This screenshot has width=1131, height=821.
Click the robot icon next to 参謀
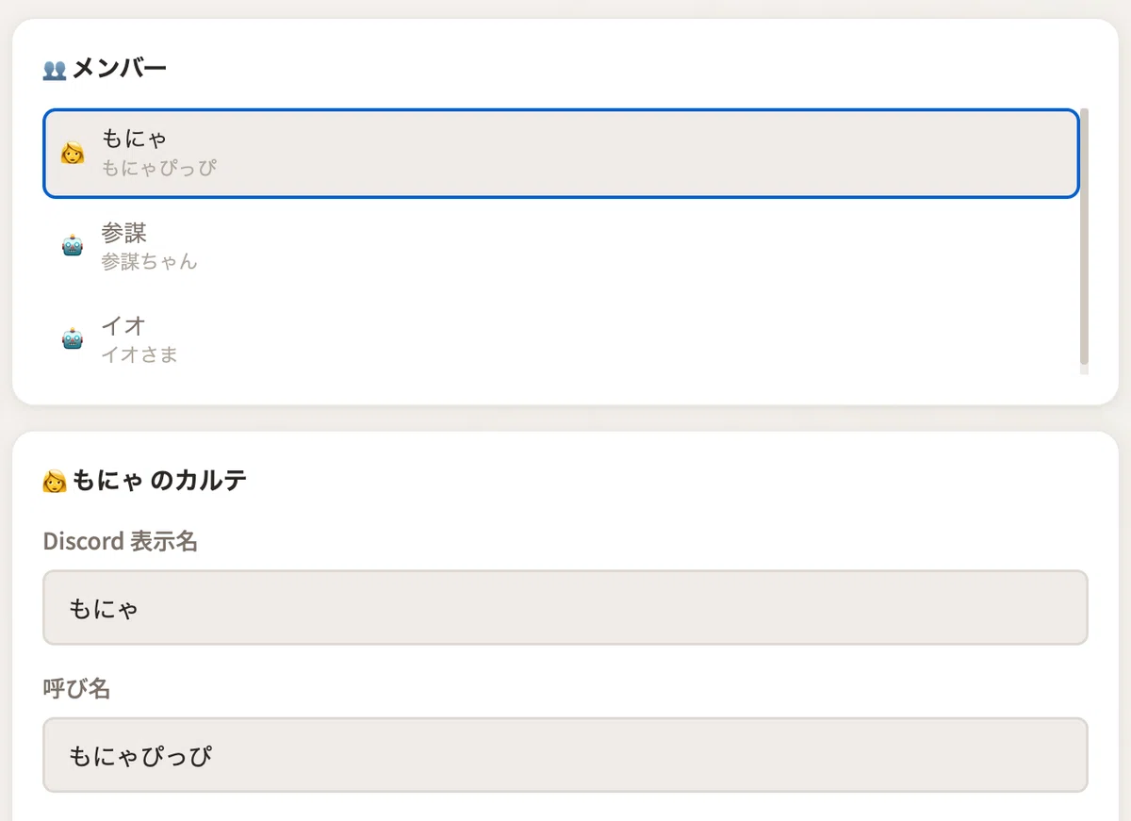coord(73,247)
